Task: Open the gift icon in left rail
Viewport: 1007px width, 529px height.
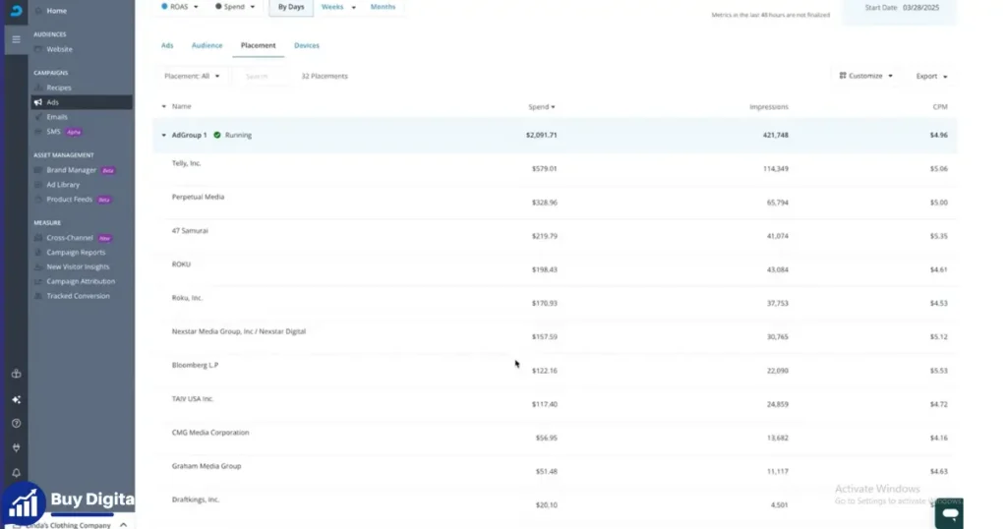Action: pos(16,374)
